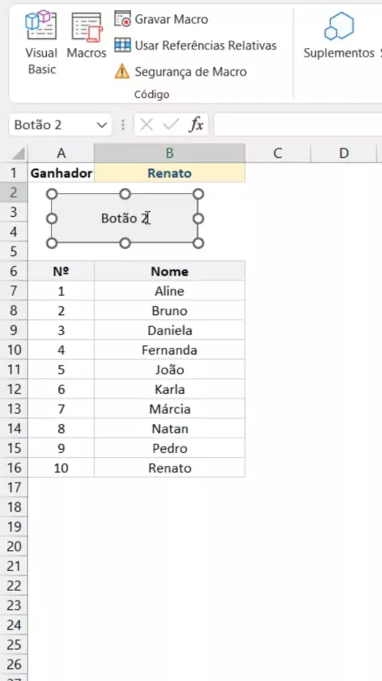382x681 pixels.
Task: Start recording with Gravar Macro
Action: click(162, 20)
